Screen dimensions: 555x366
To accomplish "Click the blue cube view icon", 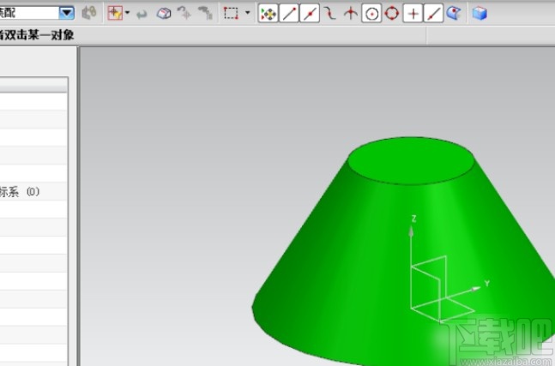I will pyautogui.click(x=480, y=13).
